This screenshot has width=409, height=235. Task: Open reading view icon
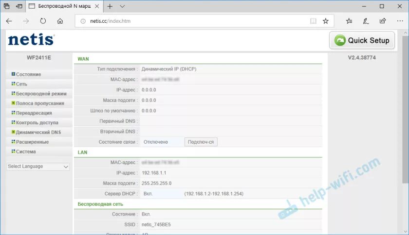[313, 21]
